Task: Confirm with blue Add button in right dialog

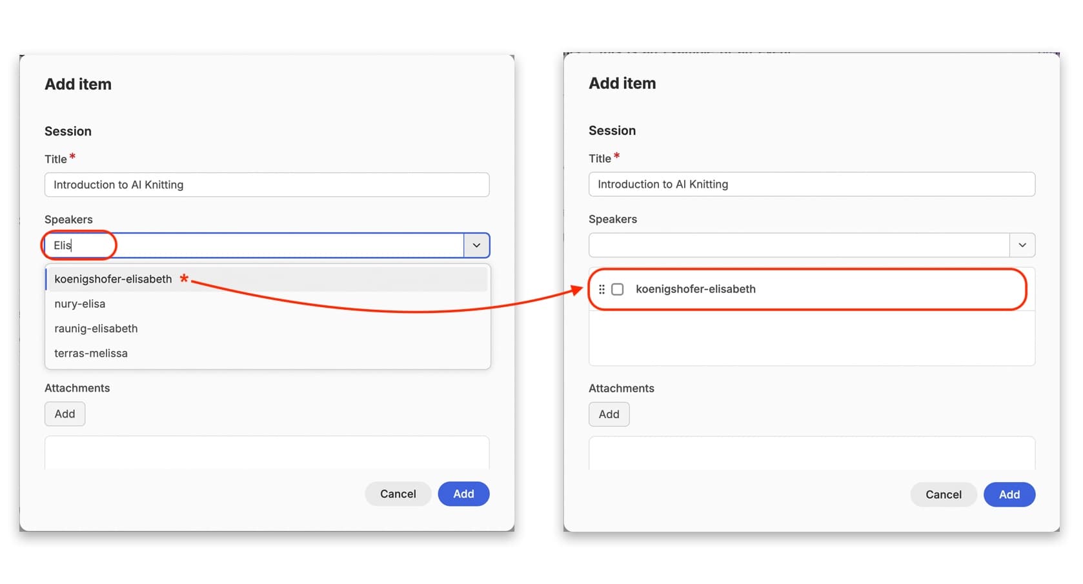Action: tap(1009, 494)
